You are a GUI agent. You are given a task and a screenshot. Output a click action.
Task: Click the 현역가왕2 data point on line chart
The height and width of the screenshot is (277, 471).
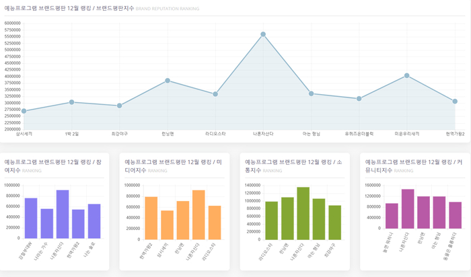point(455,102)
